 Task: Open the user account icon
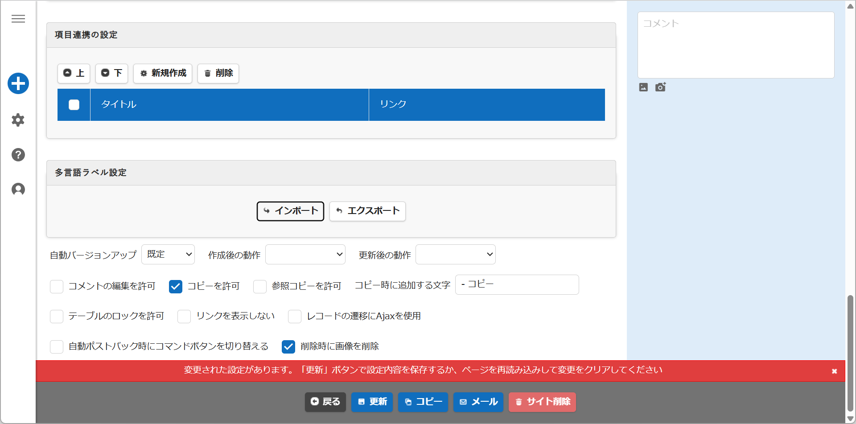[x=18, y=189]
